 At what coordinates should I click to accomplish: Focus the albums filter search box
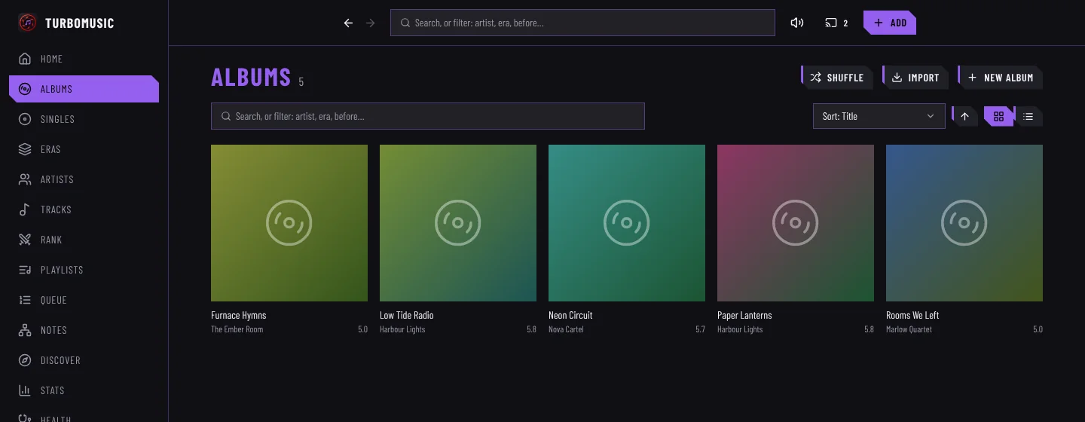(x=428, y=116)
